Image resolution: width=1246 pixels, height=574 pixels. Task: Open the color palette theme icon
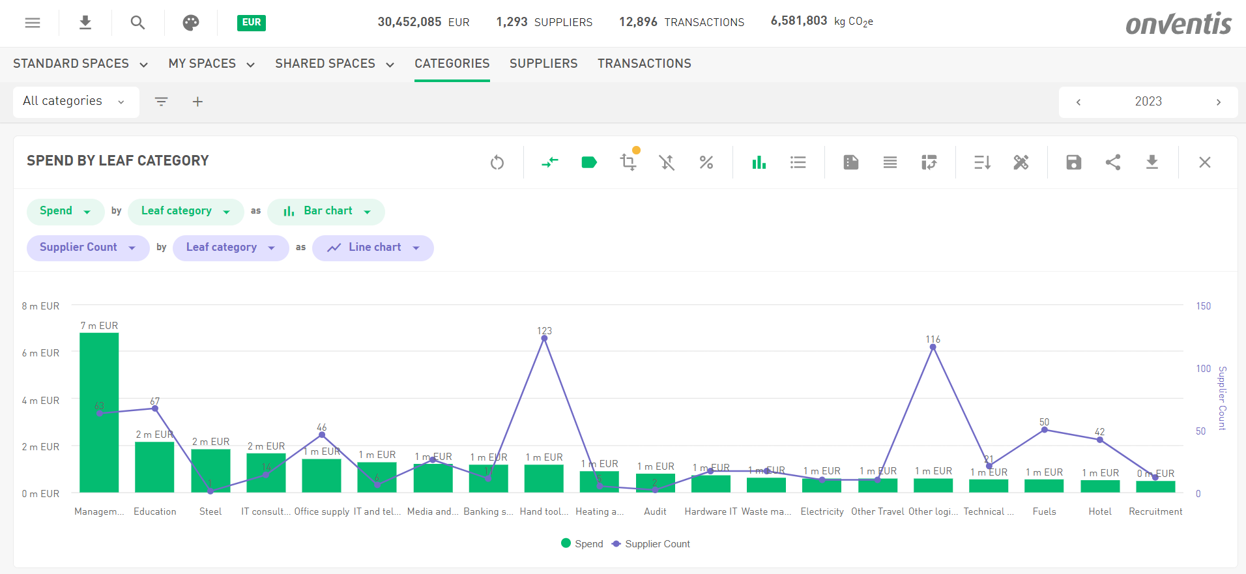(x=190, y=23)
